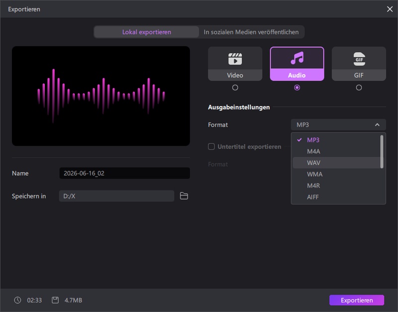Image resolution: width=398 pixels, height=312 pixels.
Task: Pick M4A from the format list
Action: pyautogui.click(x=337, y=151)
